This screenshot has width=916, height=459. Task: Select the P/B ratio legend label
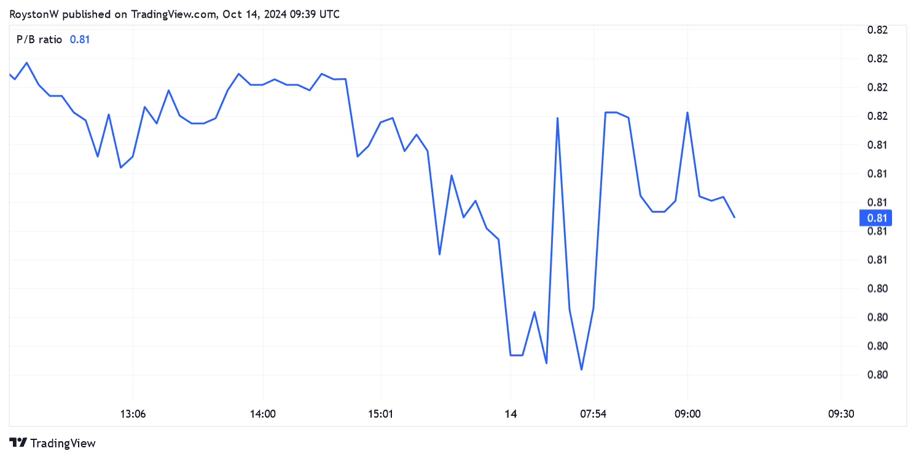point(39,39)
